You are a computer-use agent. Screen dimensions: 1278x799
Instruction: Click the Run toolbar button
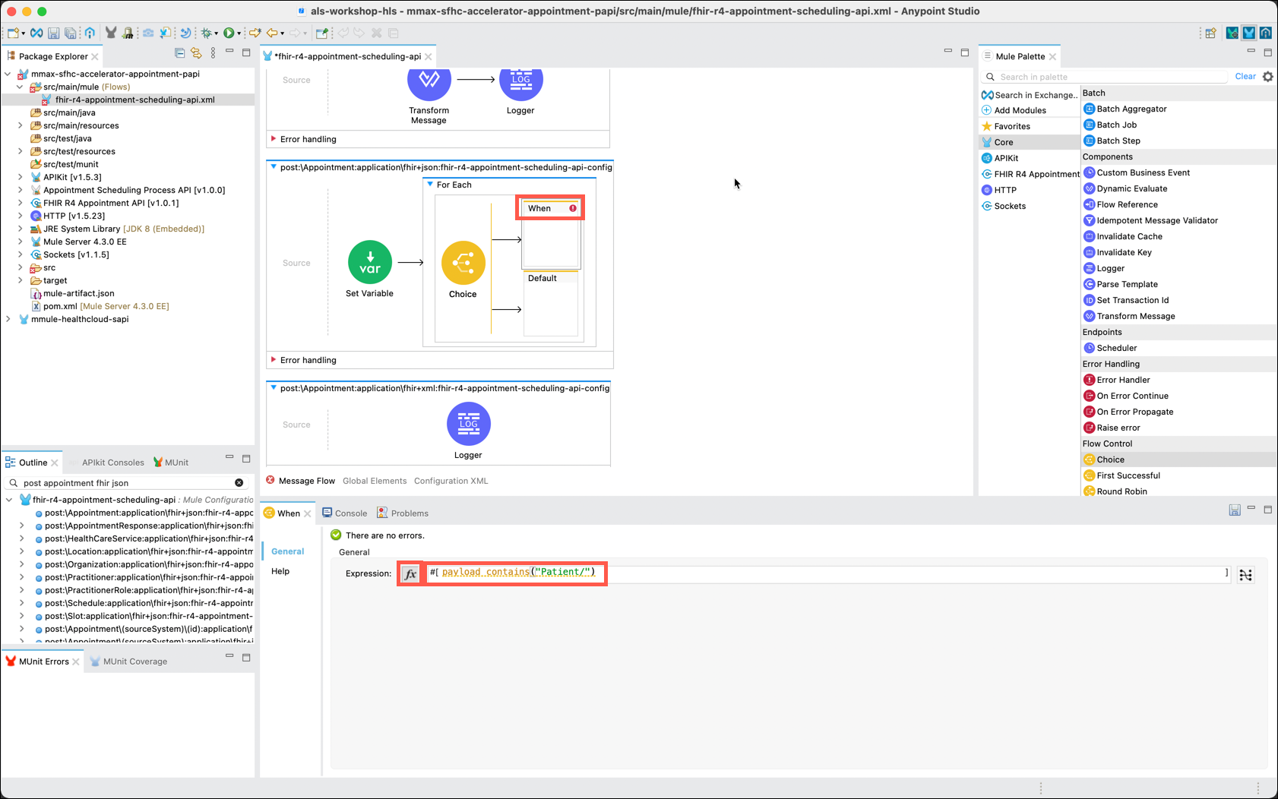click(x=228, y=33)
